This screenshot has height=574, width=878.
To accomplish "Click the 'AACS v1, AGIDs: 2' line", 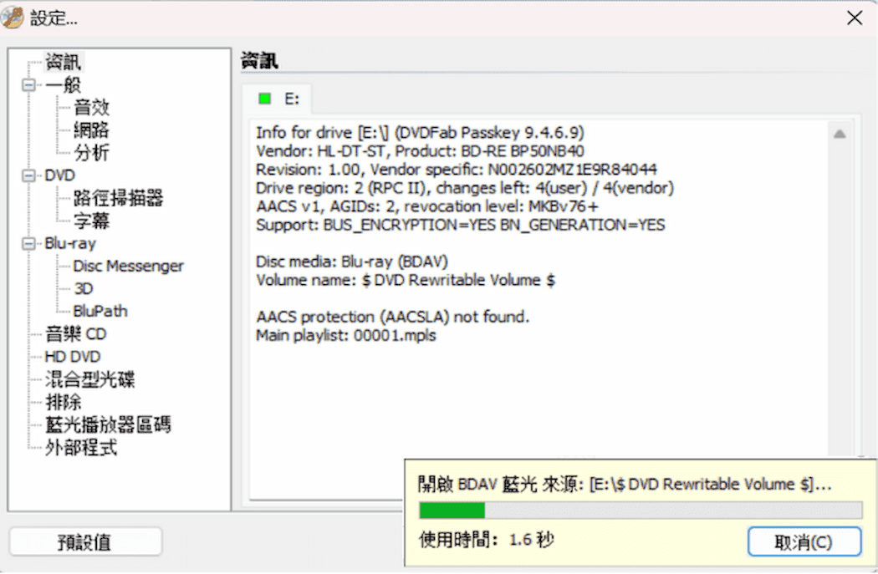I will (x=427, y=206).
